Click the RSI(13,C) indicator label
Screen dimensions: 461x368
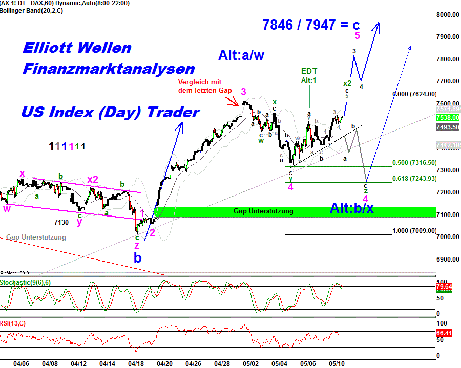[x=13, y=323]
